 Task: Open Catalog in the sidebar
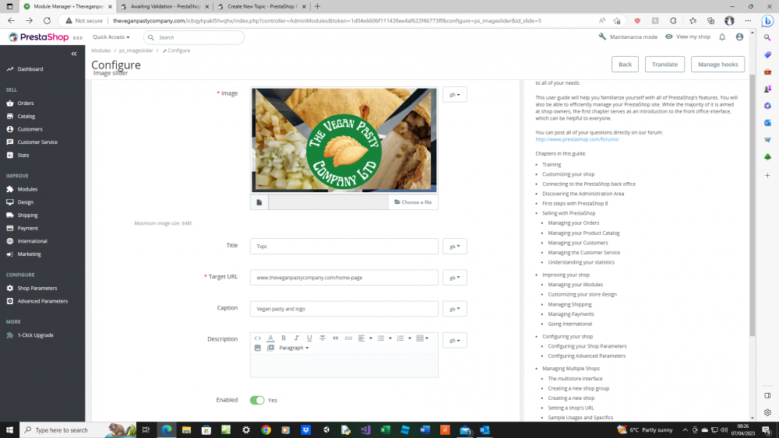26,116
